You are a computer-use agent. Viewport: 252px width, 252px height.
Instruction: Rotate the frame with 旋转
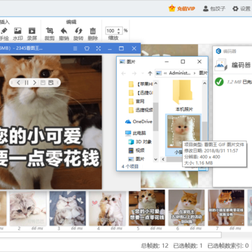78,34
